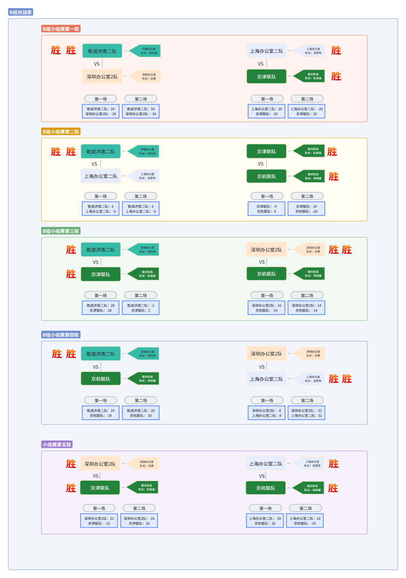Click score box 深圳办公室2队: 22, 京津联队: -22
The width and height of the screenshot is (406, 578).
point(99,521)
